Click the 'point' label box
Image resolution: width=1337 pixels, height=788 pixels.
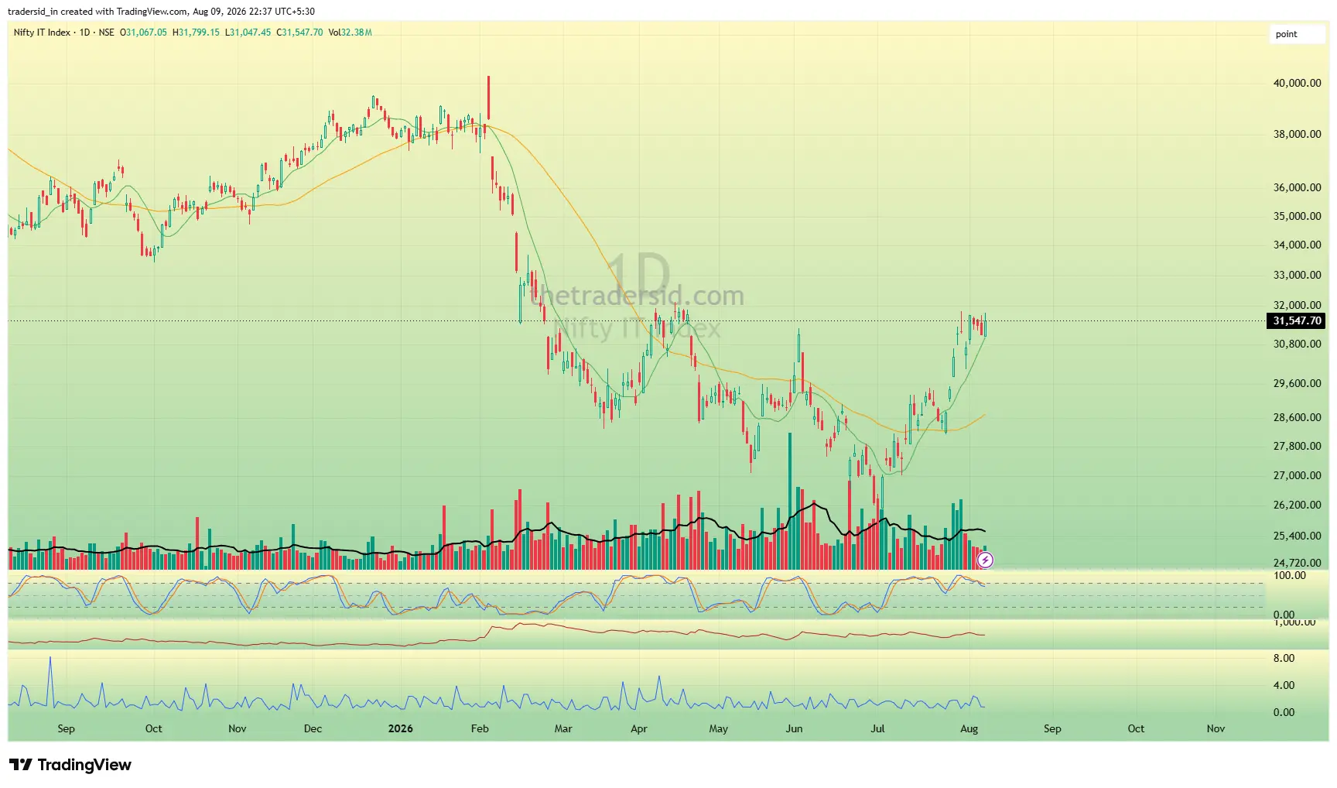pos(1298,34)
